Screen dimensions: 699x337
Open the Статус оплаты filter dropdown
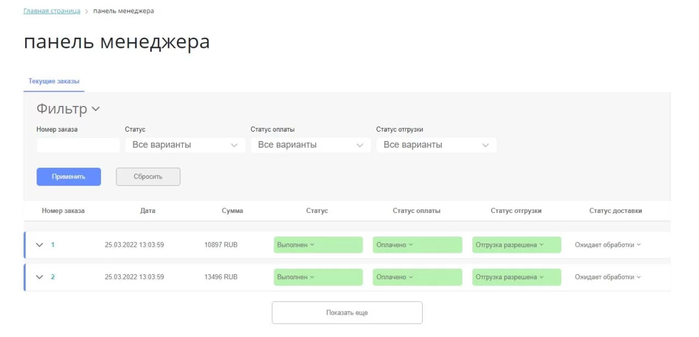pos(310,145)
